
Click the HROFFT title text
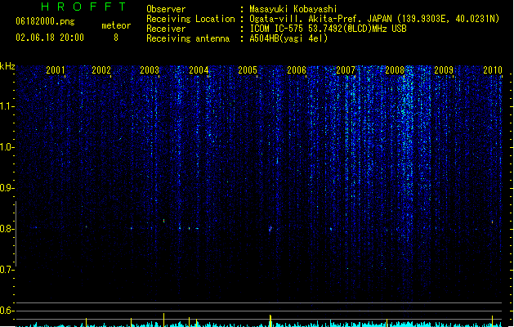[x=84, y=7]
